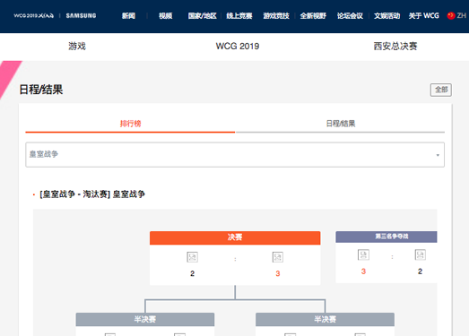The height and width of the screenshot is (336, 469).
Task: Go to the 西安总决赛 section tab
Action: tap(395, 46)
